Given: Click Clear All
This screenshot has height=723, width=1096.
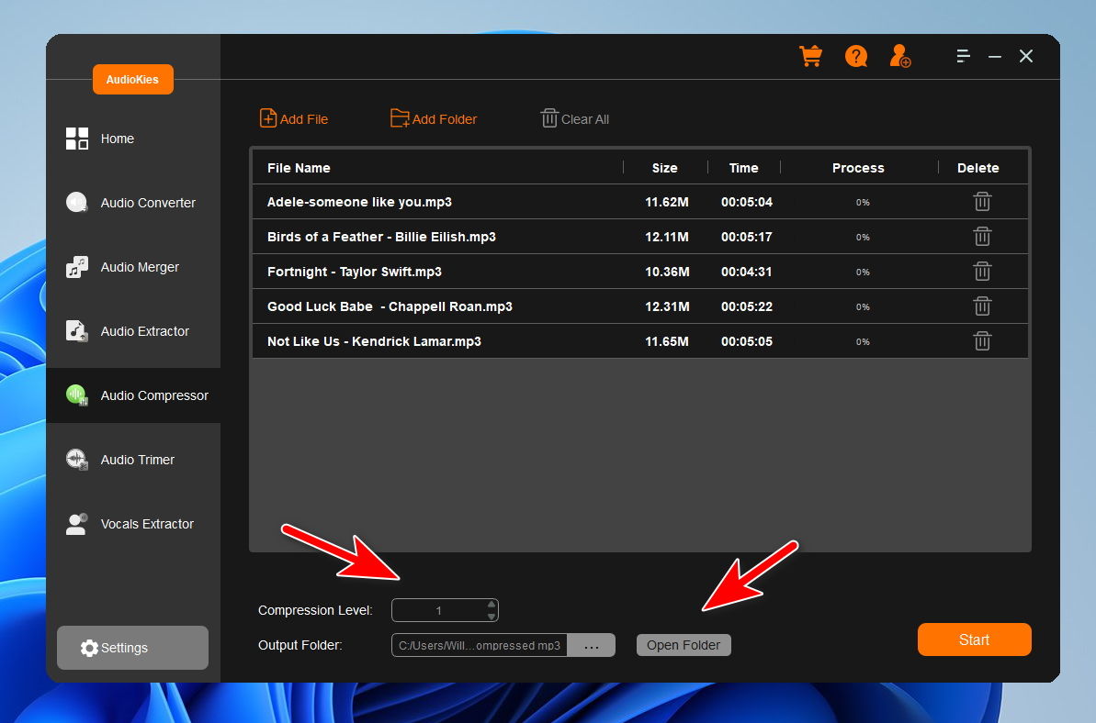Looking at the screenshot, I should click(574, 118).
